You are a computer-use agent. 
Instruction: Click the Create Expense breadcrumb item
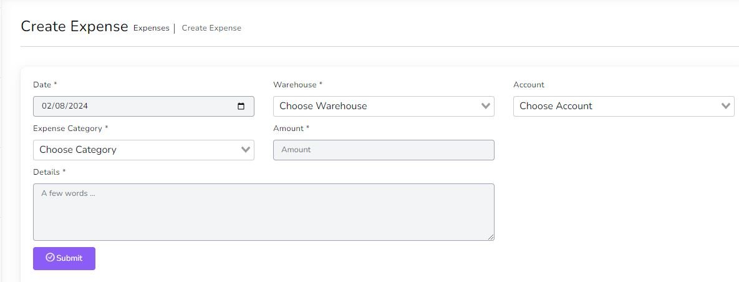211,28
